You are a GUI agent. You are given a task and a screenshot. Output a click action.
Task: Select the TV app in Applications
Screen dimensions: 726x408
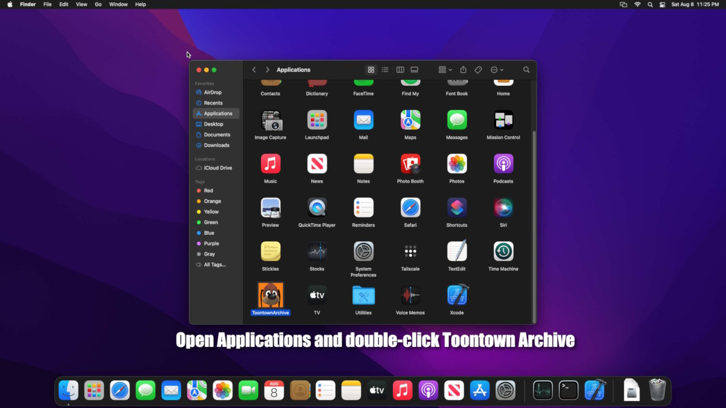pos(317,295)
